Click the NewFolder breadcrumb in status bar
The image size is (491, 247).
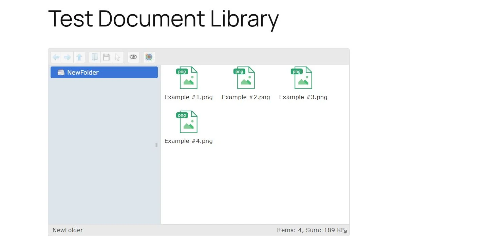[67, 230]
